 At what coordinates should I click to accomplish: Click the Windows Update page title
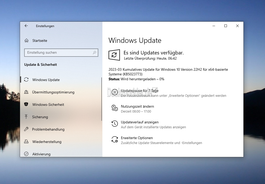coord(135,40)
